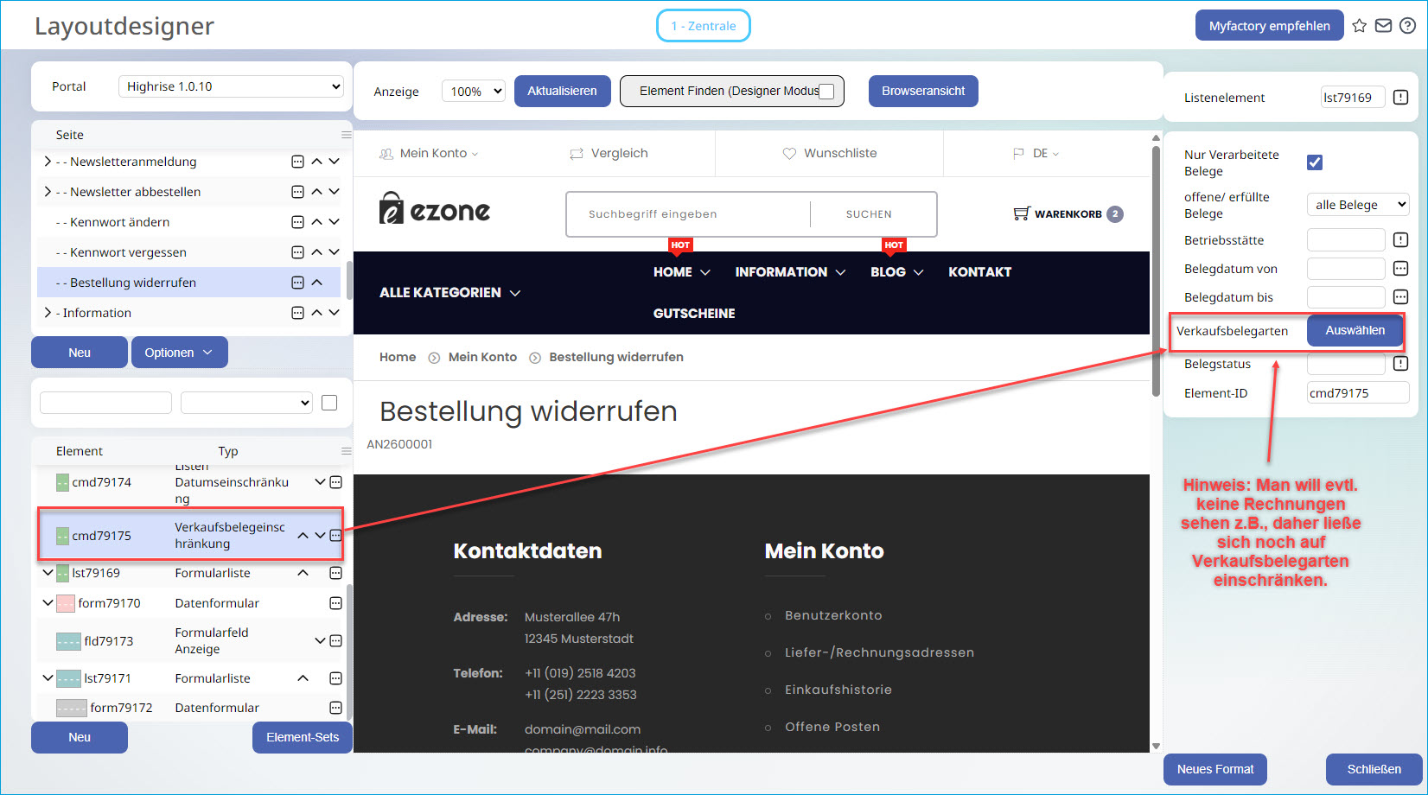The image size is (1428, 795).
Task: Move cmd79175 element up
Action: [303, 536]
